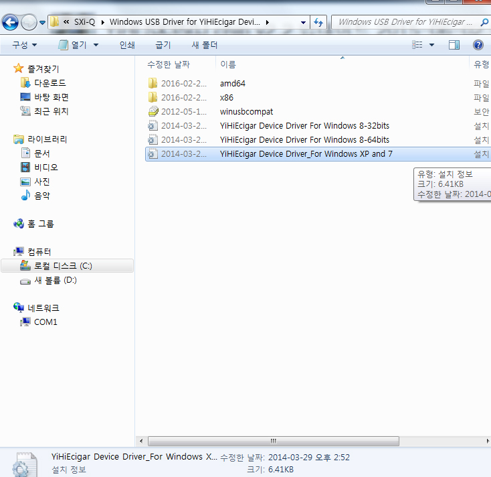Select the x86 folder icon
This screenshot has width=491, height=477.
[153, 97]
